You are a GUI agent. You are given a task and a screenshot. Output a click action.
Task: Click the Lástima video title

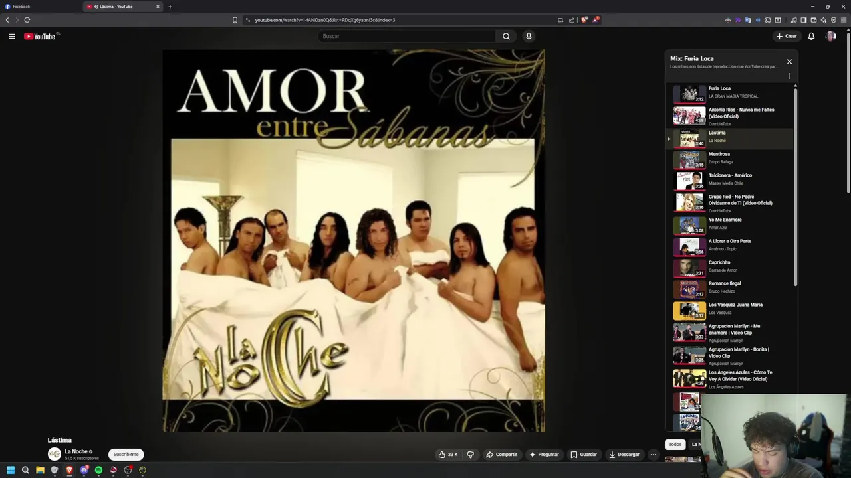point(60,440)
